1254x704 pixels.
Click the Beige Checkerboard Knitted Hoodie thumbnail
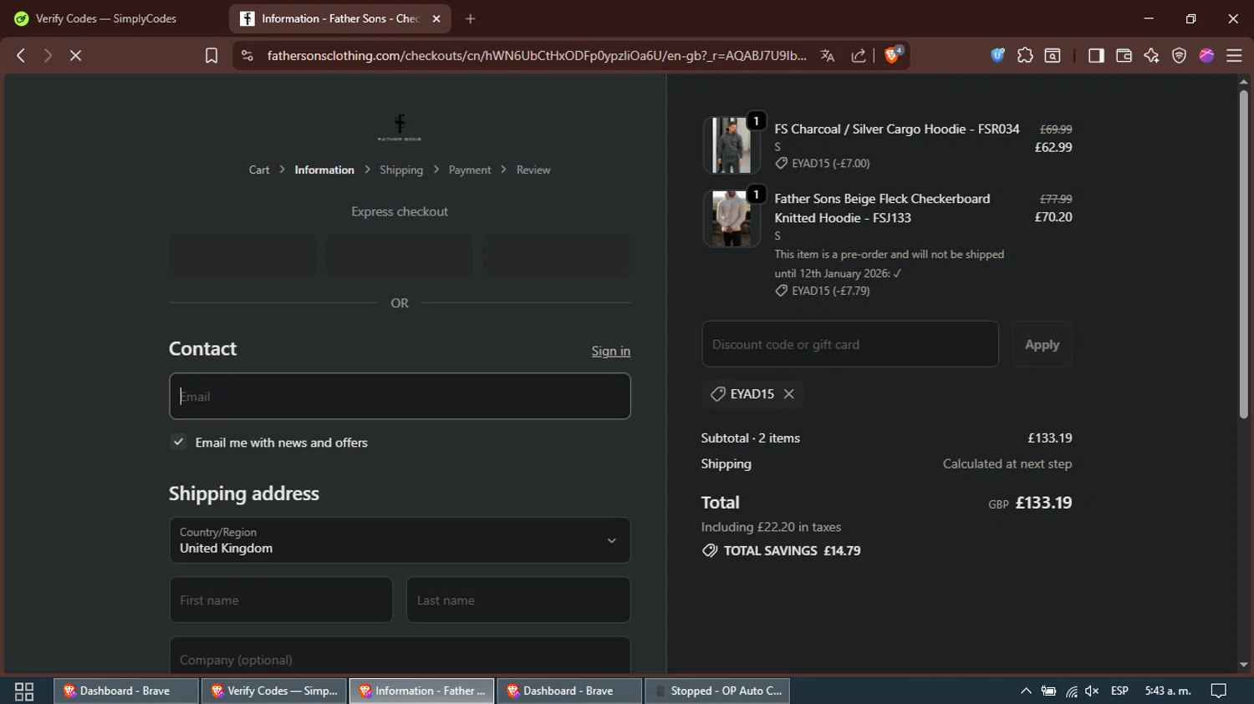coord(731,218)
